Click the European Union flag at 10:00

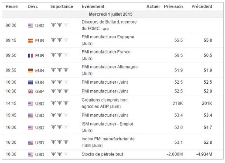31,82
